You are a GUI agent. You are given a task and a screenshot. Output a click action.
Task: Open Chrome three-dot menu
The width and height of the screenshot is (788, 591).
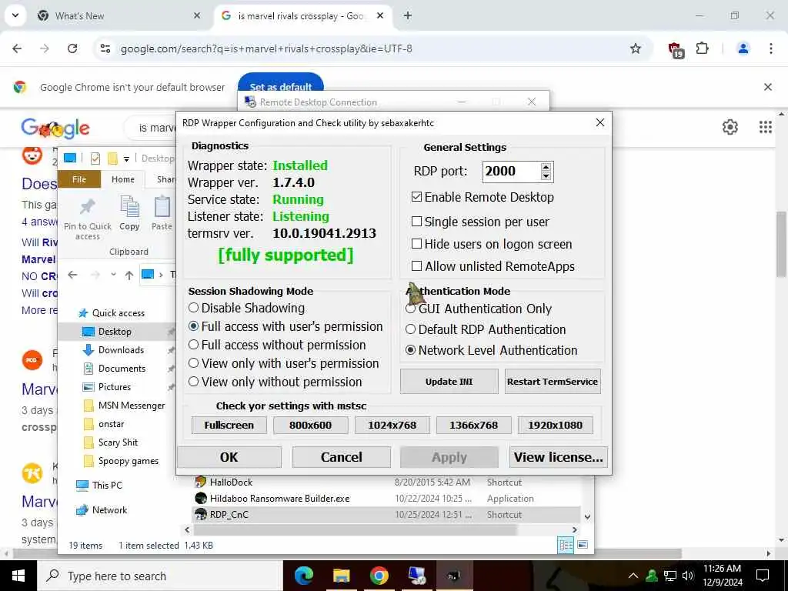click(770, 48)
